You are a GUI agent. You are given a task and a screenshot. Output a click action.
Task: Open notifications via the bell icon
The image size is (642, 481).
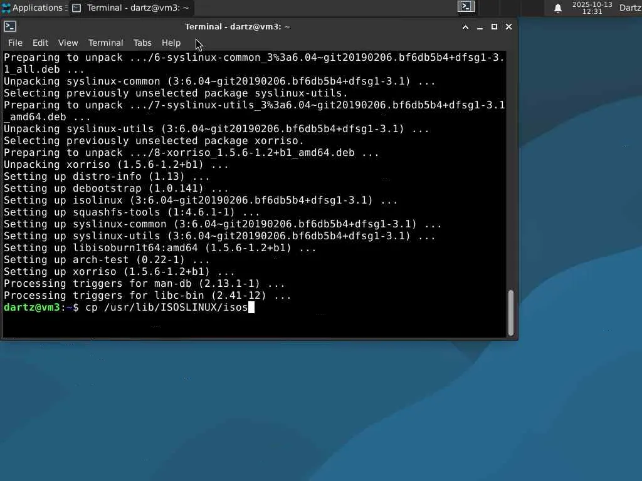click(x=557, y=8)
